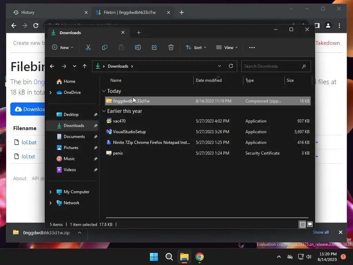The image size is (353, 265).
Task: Click File Explorer icon on taskbar
Action: (x=184, y=257)
